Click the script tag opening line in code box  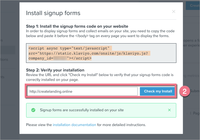point(69,48)
